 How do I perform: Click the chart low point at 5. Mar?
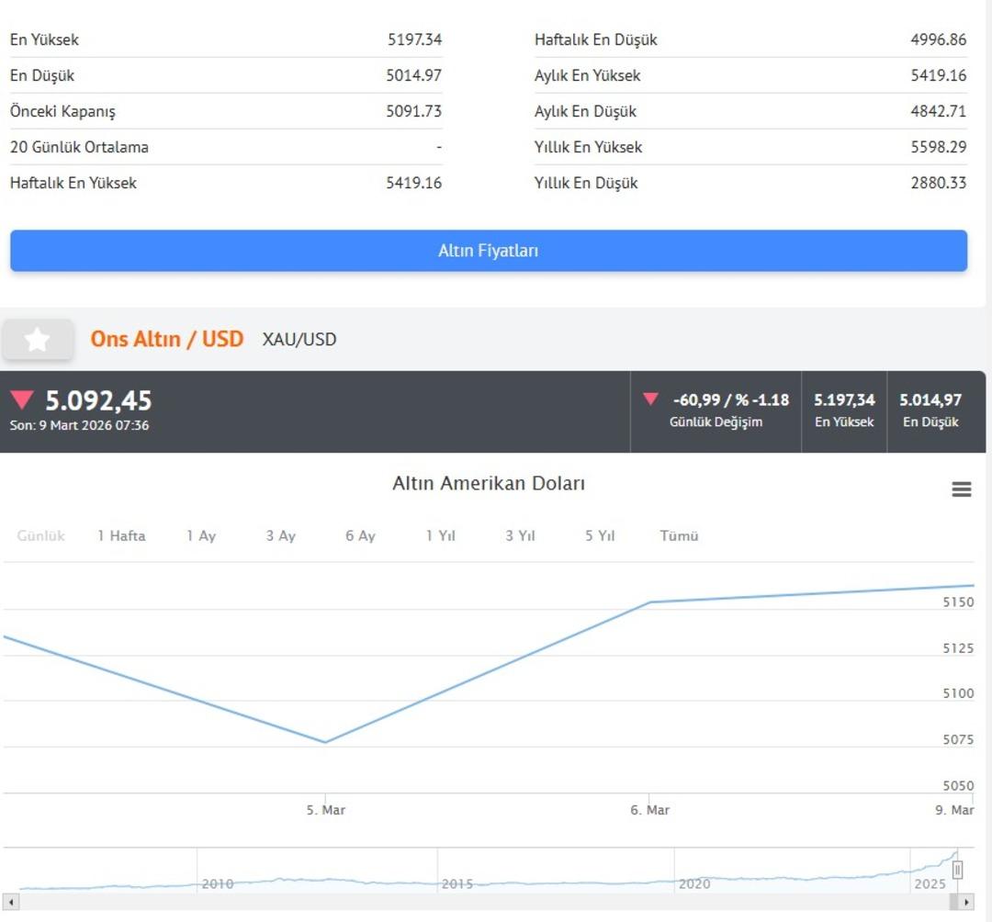[x=325, y=742]
